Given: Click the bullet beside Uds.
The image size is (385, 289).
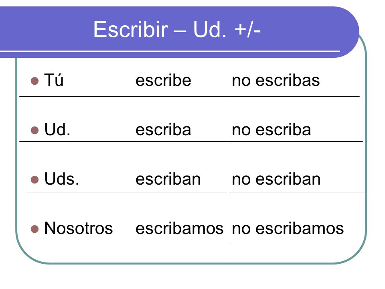Looking at the screenshot, I should click(34, 180).
